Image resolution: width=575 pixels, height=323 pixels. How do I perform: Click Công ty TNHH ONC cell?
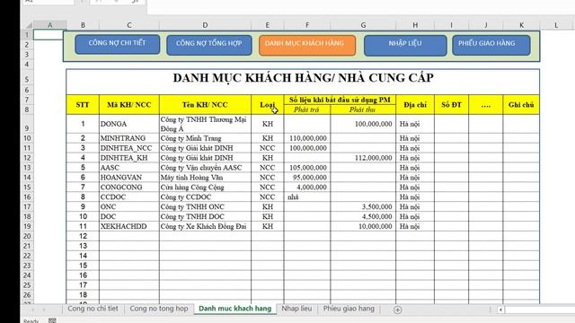click(205, 206)
